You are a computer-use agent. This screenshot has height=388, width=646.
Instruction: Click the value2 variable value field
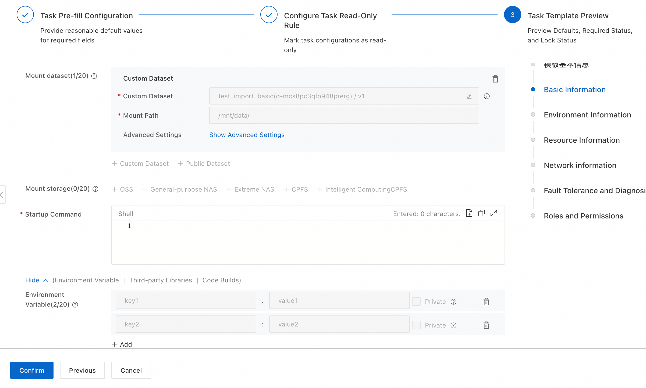pos(339,324)
